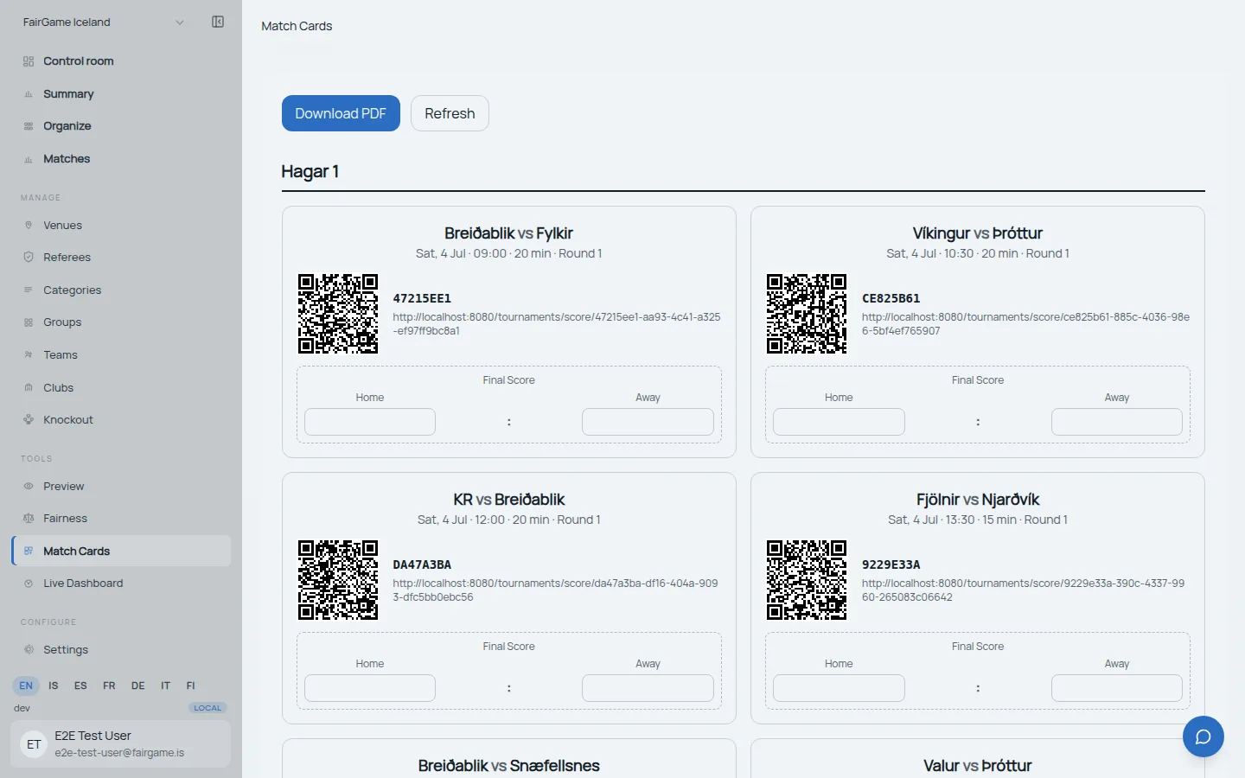Focus Home score box for KR vs Breiðablik
The height and width of the screenshot is (778, 1245).
370,688
